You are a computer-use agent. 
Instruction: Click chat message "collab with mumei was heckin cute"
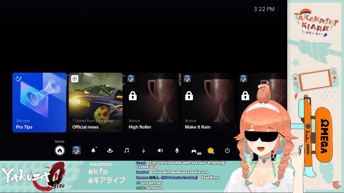coord(180,172)
